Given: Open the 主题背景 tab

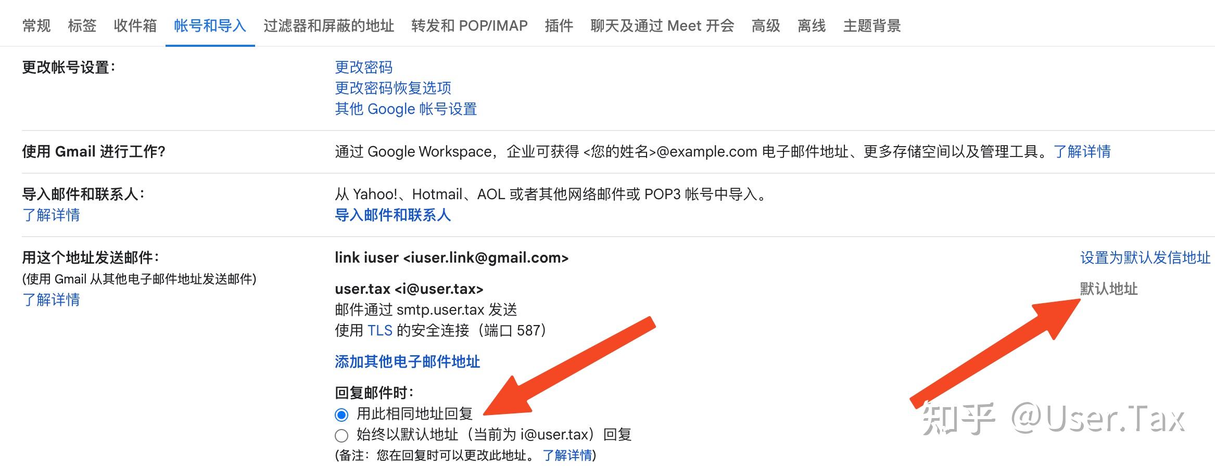Looking at the screenshot, I should [872, 25].
